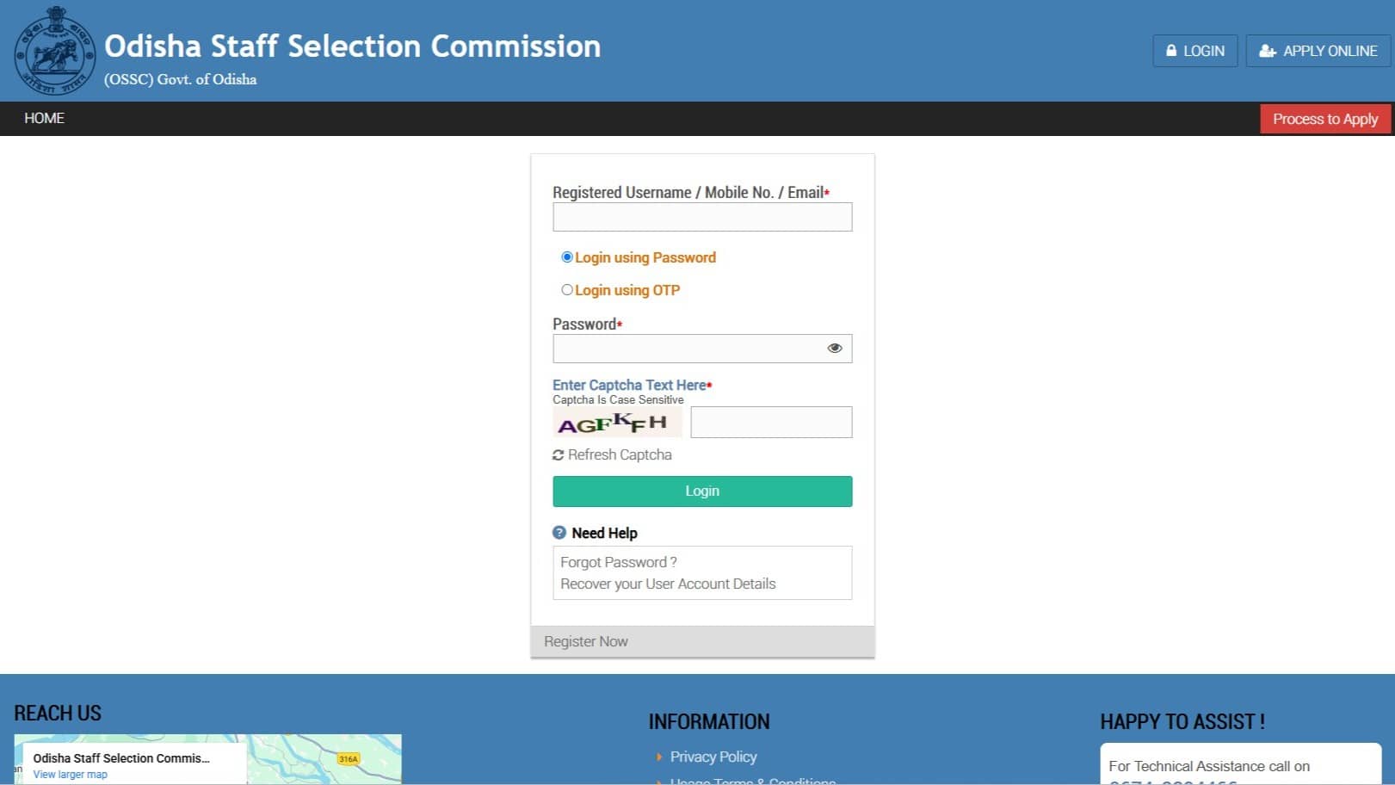This screenshot has height=785, width=1395.
Task: Click the arrow icon beside Privacy Policy
Action: (x=659, y=757)
